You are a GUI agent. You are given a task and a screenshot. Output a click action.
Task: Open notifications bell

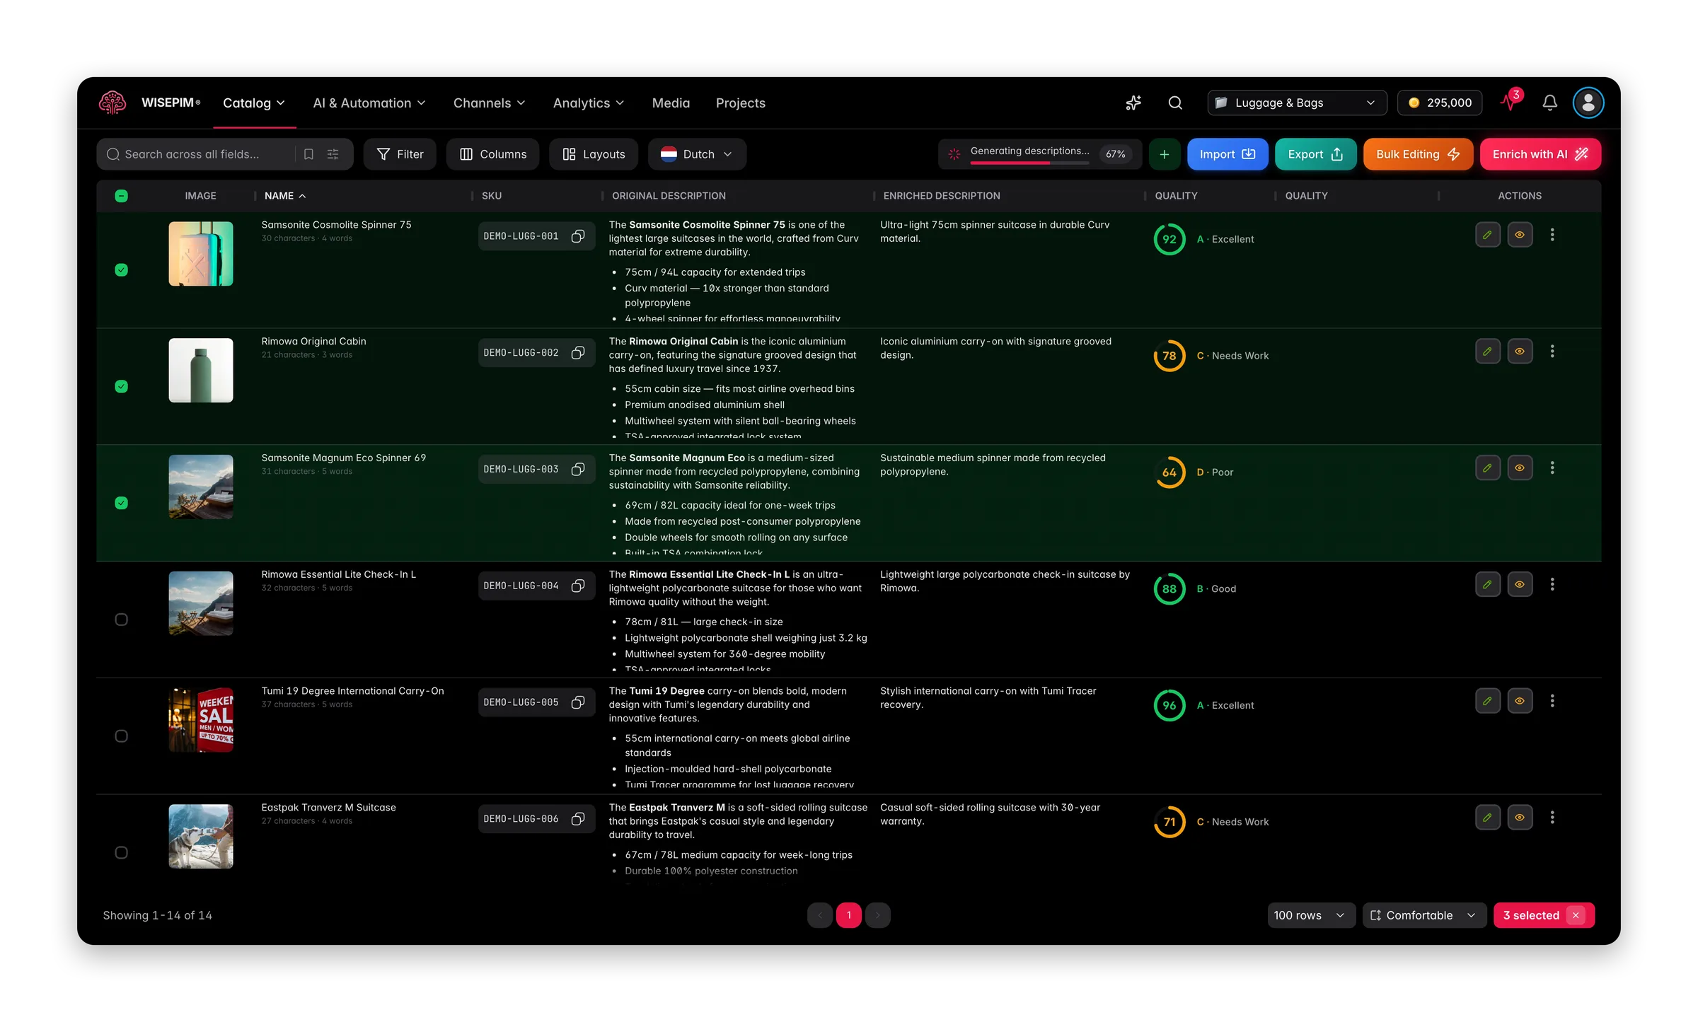(x=1549, y=103)
